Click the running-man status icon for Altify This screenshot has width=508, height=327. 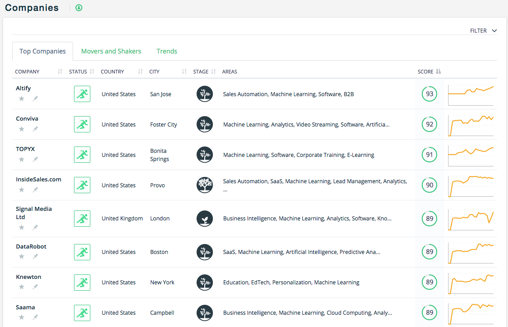82,94
